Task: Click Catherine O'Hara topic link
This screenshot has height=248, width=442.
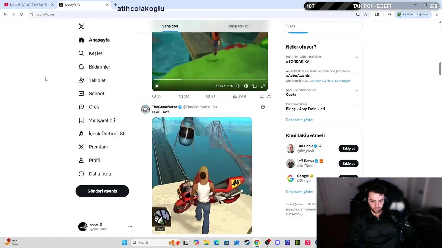Action: (321, 81)
